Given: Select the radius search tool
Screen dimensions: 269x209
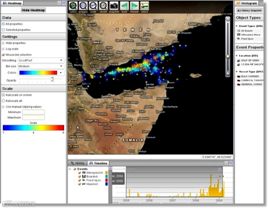Looking at the screenshot, I should point(73,6).
